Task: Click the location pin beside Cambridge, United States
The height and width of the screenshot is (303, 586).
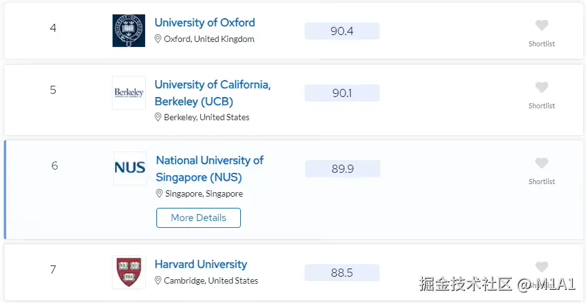Action: coord(158,280)
